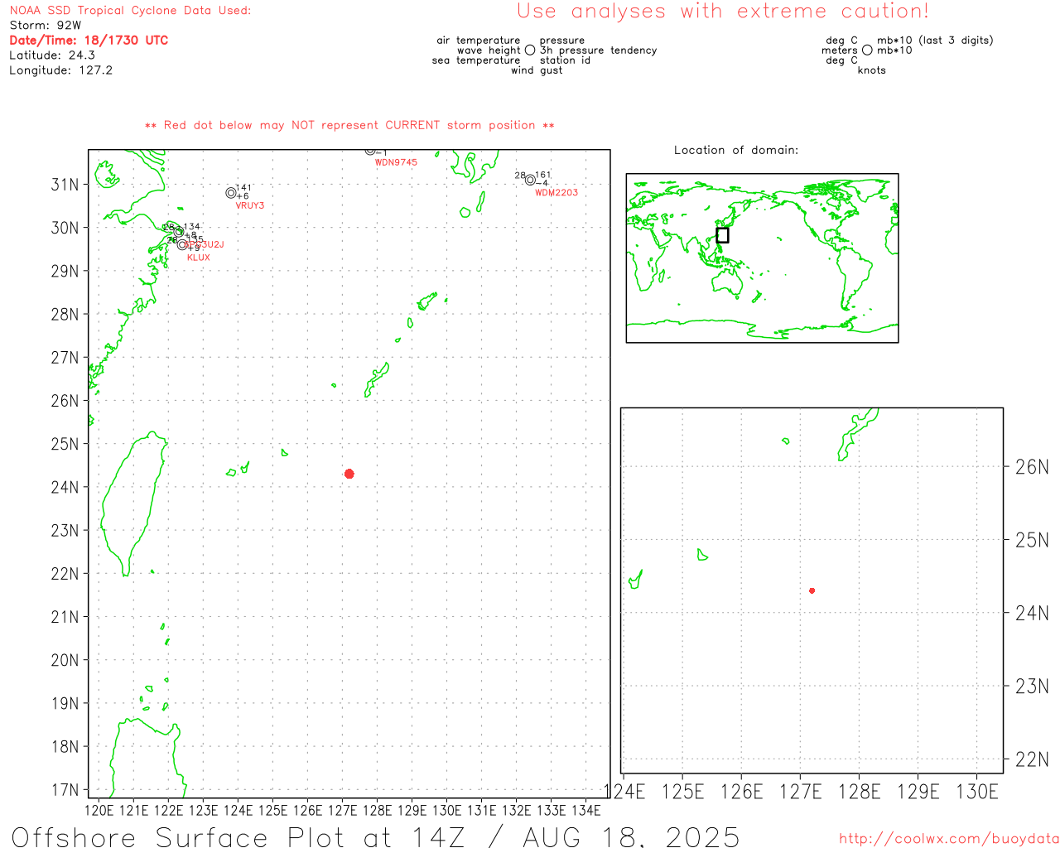Click the 'Latitude: 24.3' text
The image size is (1060, 848).
pyautogui.click(x=52, y=55)
